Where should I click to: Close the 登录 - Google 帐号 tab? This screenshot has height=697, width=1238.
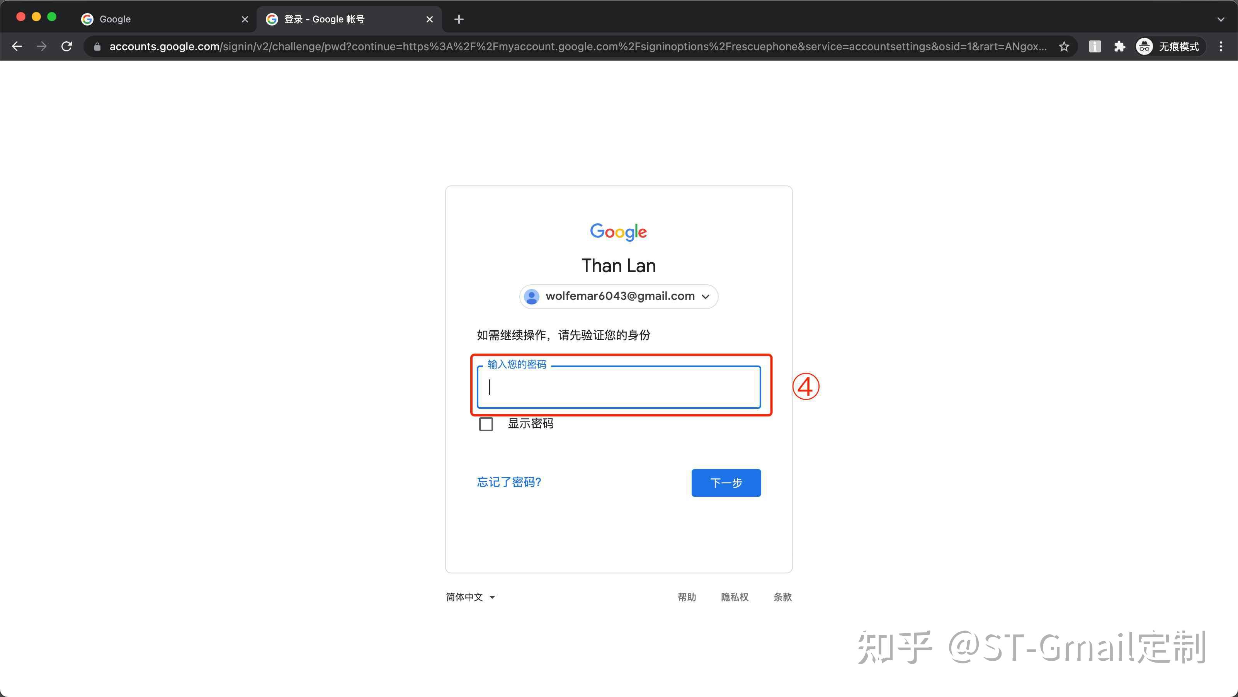point(430,19)
